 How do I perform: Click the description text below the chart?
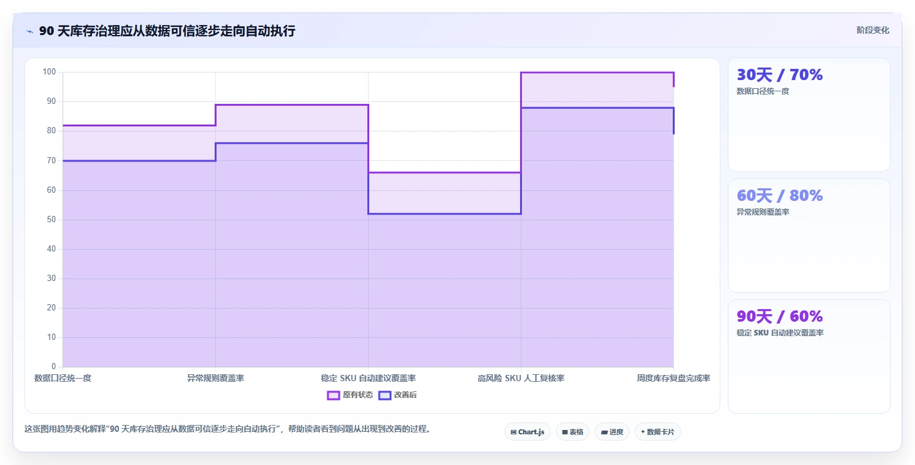click(x=227, y=429)
